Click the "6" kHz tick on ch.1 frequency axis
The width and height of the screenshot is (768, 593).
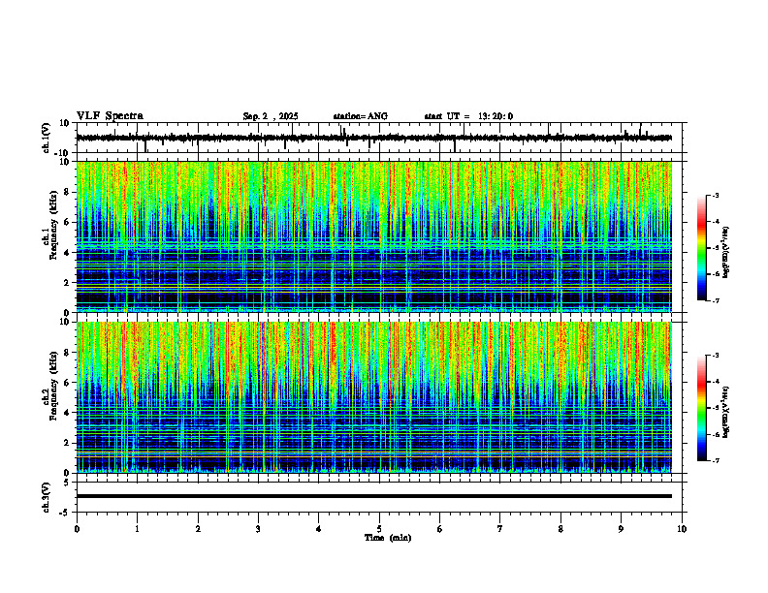click(67, 223)
